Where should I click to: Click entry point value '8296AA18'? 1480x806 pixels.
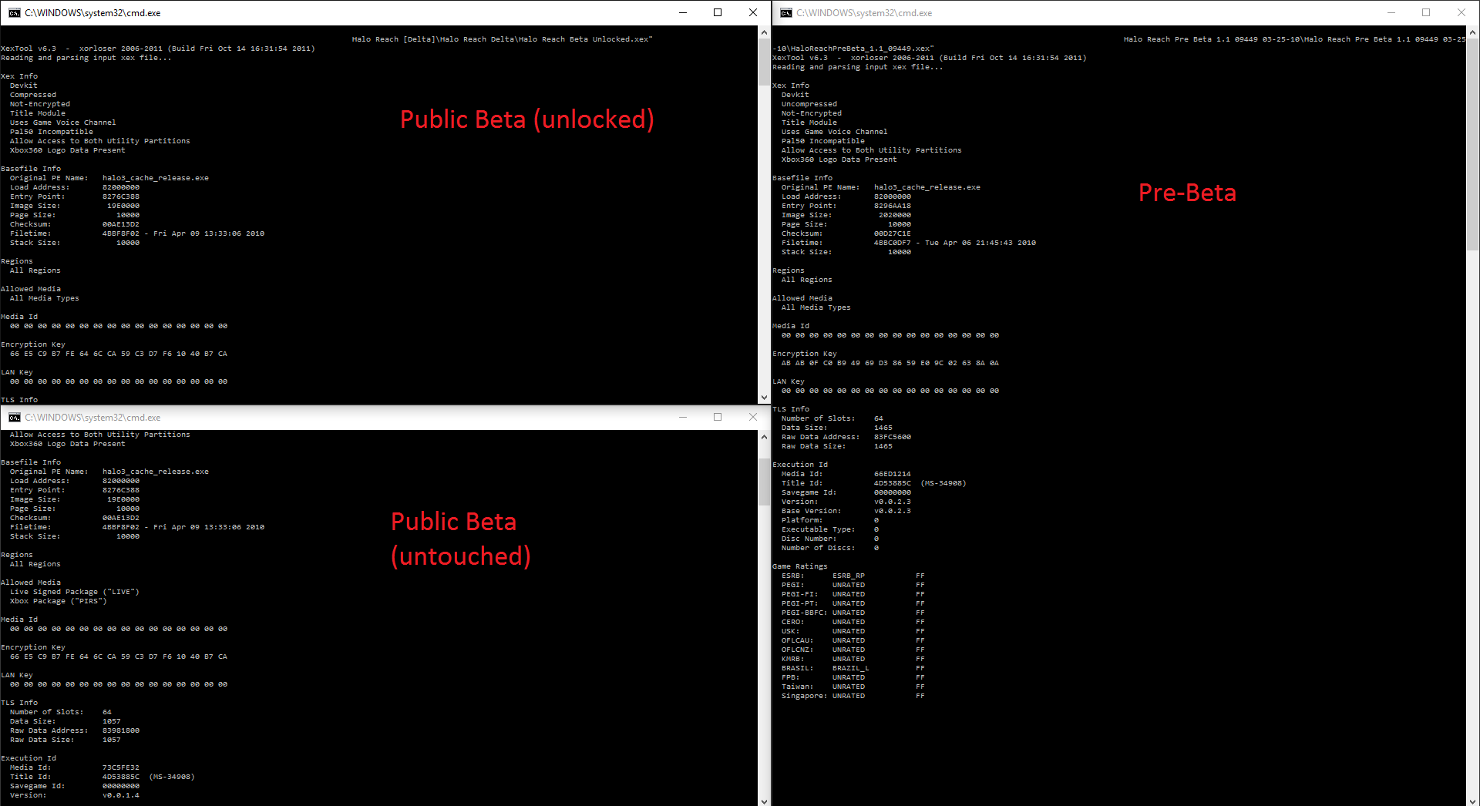coord(892,206)
